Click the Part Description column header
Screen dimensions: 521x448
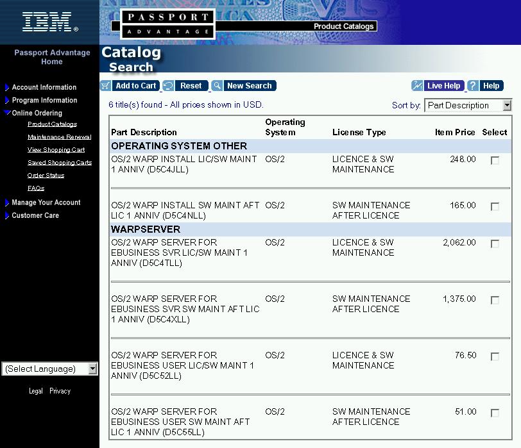[144, 133]
